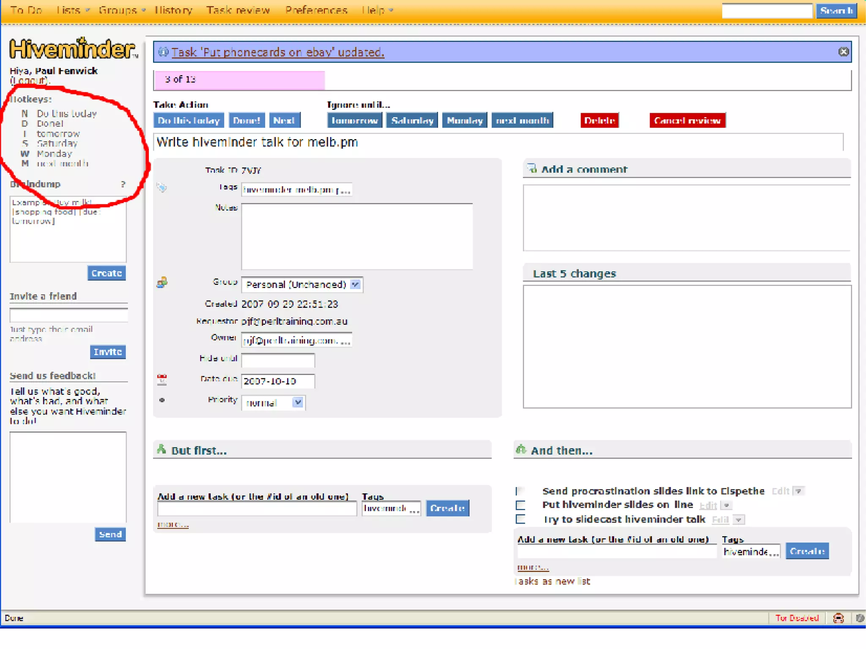Open the Priority normal dropdown
The height and width of the screenshot is (649, 866).
273,403
